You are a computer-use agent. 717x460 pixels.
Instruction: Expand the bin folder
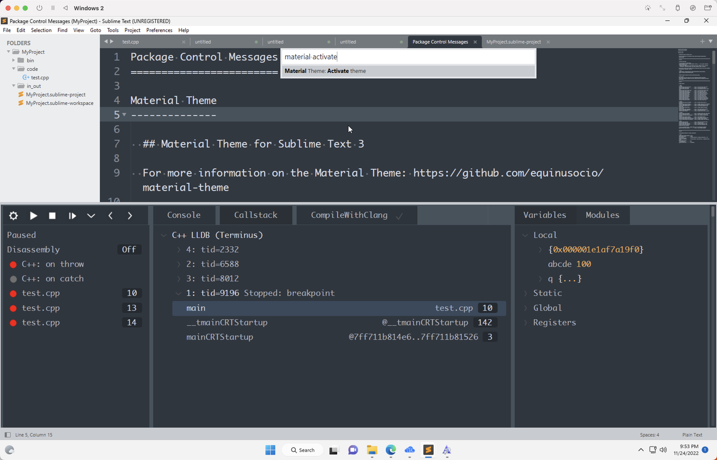click(x=13, y=60)
